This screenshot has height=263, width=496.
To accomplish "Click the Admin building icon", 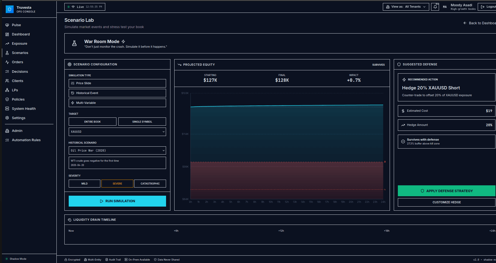I will (x=7, y=131).
